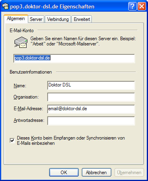Select the Allgemein tab
148x181 pixels.
pos(16,19)
